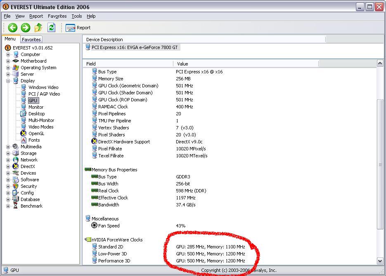
Task: Select the Windows Video tree item
Action: coord(43,87)
